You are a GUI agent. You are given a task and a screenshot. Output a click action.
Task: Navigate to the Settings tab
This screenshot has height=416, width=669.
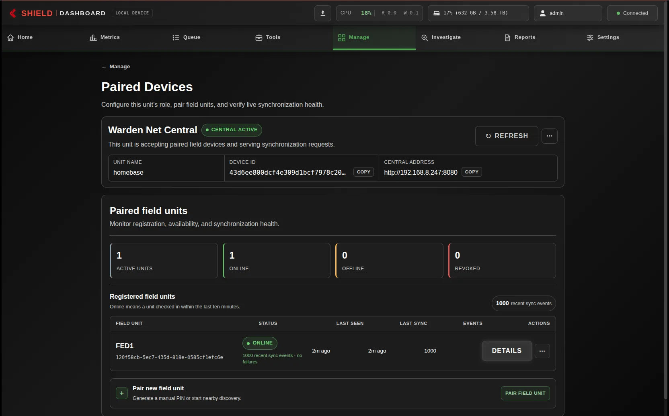click(x=623, y=37)
